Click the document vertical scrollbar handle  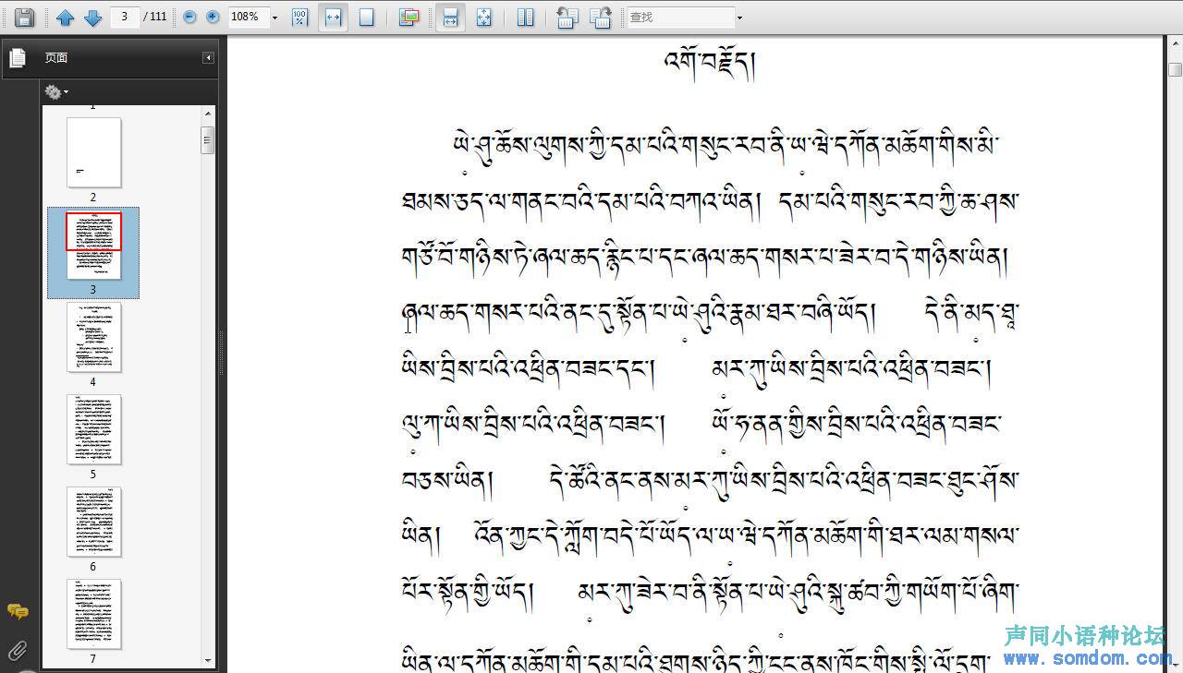click(x=1175, y=69)
